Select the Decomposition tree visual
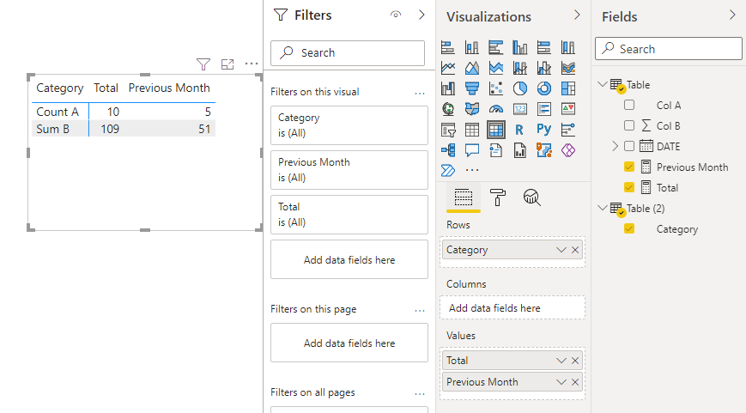This screenshot has width=746, height=413. 448,150
